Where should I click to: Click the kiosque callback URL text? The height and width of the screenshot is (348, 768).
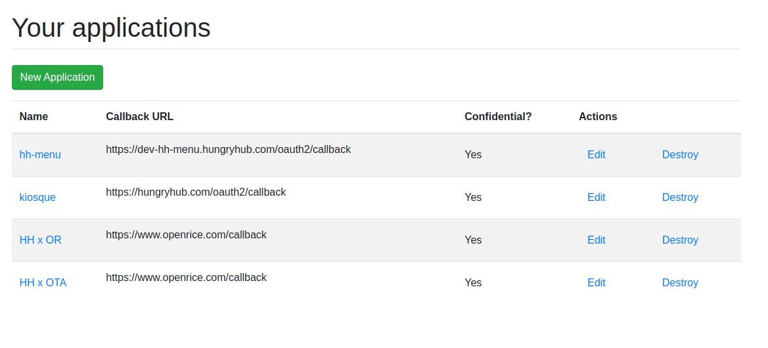click(x=196, y=192)
